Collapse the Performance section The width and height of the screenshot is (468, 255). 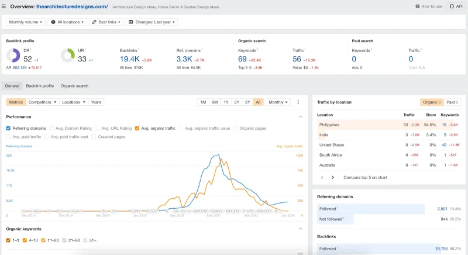[x=301, y=117]
